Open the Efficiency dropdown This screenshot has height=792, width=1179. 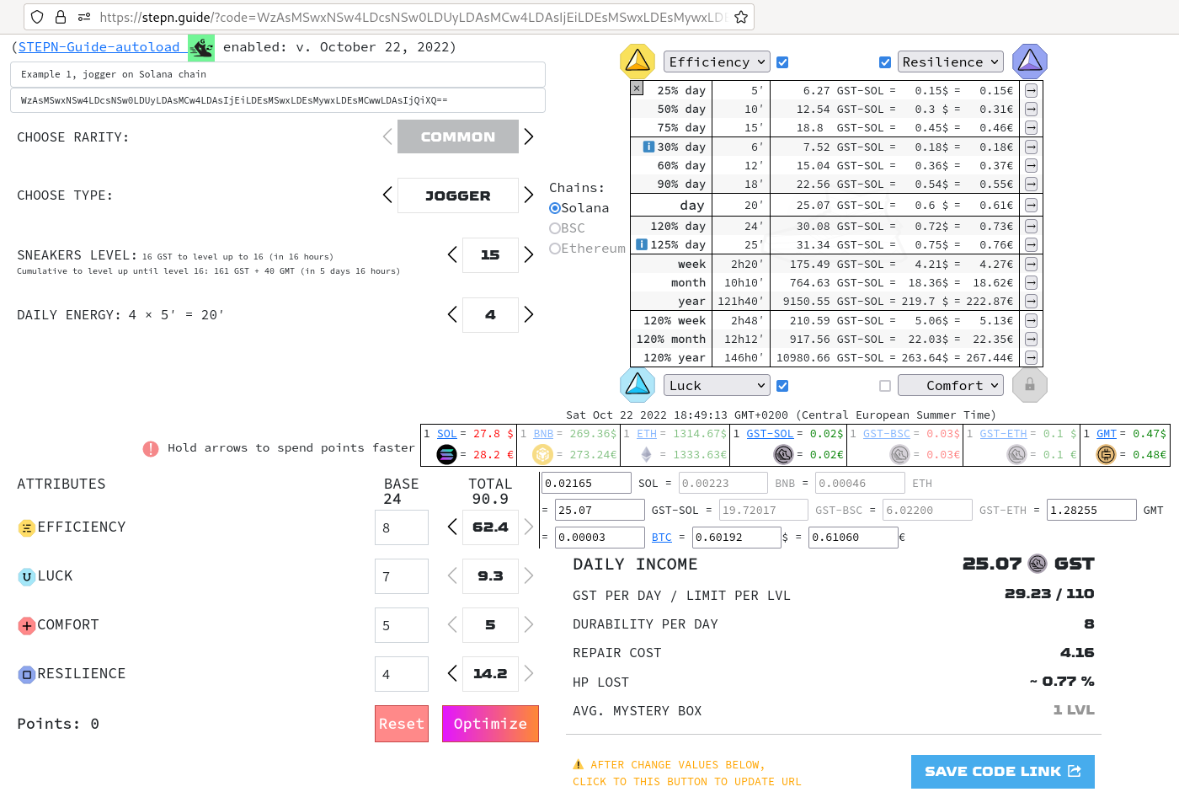pos(717,61)
